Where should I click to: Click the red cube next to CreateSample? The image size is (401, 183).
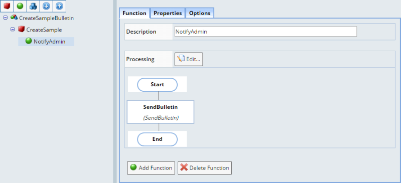(x=21, y=29)
